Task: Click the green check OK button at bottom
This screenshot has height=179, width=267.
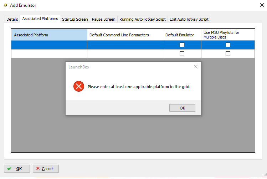Action: coord(17,169)
